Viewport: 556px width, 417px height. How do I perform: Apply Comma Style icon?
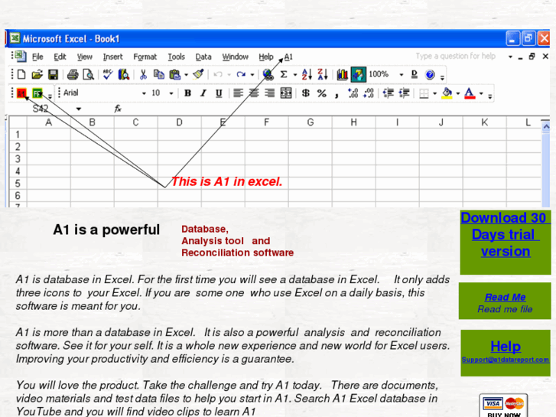tap(337, 94)
